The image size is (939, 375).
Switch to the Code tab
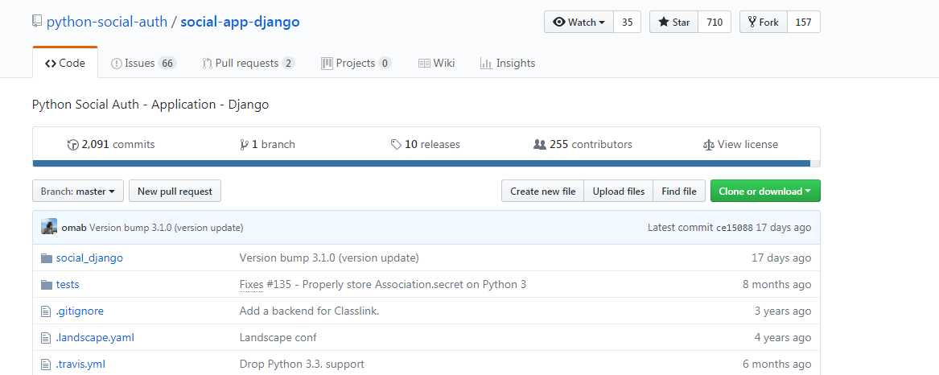65,63
